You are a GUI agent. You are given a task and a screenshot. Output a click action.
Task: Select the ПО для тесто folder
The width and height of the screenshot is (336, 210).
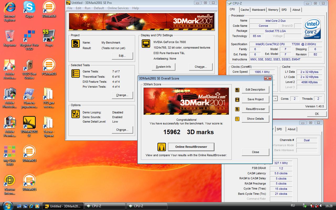(49, 98)
